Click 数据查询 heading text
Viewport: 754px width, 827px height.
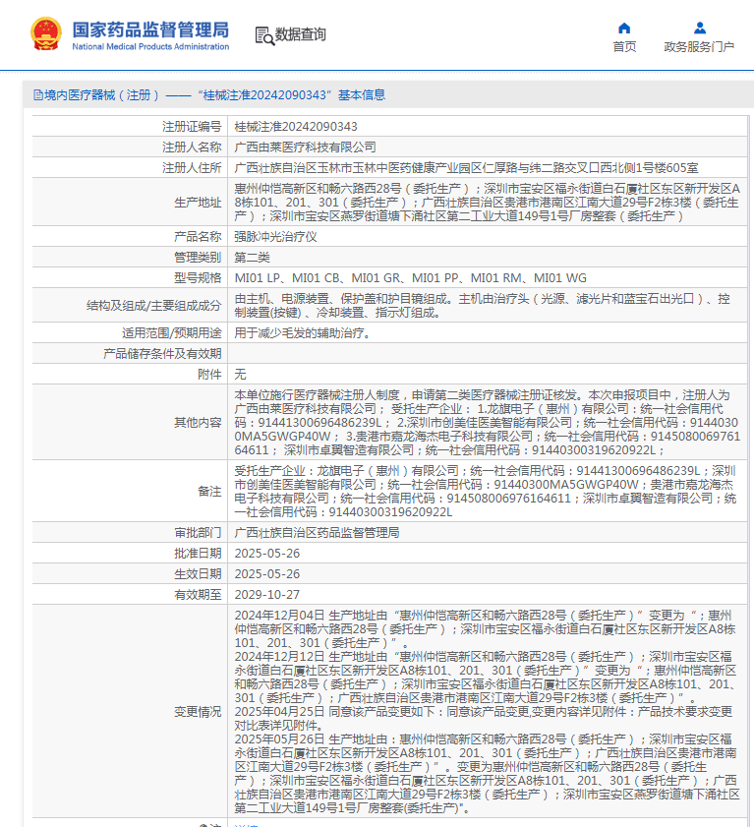point(301,34)
